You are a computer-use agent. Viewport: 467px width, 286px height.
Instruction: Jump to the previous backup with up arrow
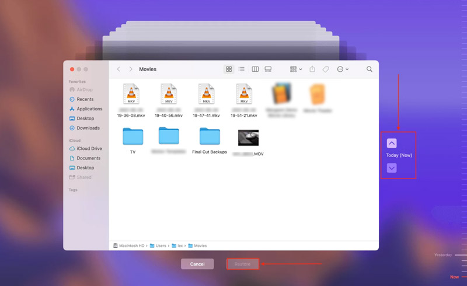tap(392, 144)
